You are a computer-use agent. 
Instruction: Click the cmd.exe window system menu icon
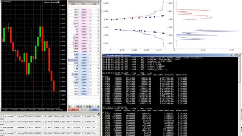(x=103, y=55)
